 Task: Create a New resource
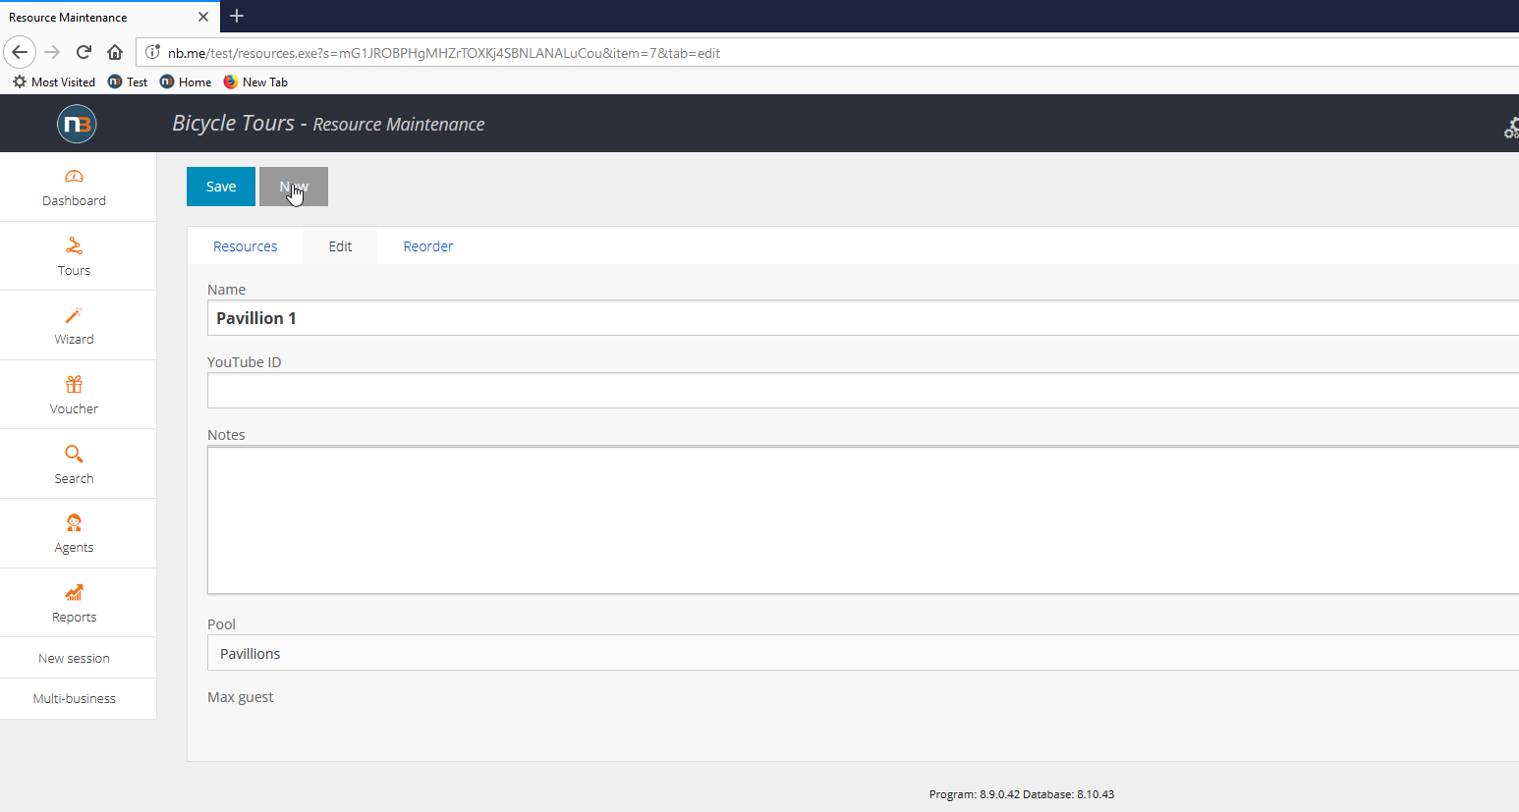tap(294, 187)
